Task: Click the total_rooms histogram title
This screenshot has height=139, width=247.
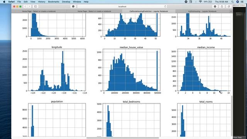Action: pos(206,102)
